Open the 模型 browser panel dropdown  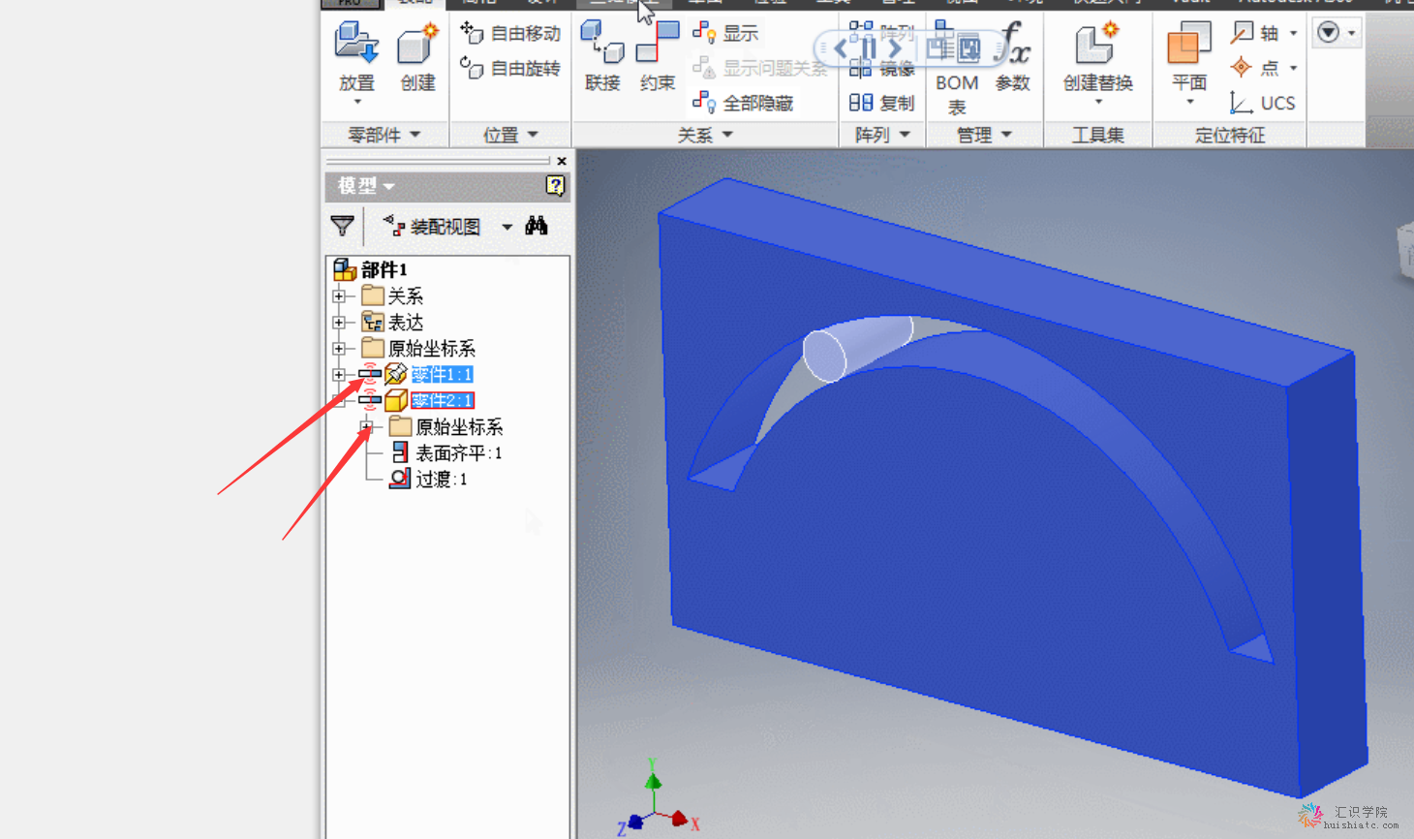tap(389, 186)
